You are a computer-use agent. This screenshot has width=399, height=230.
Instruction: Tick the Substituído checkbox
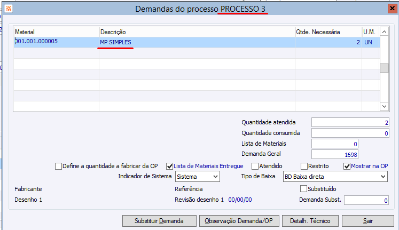[x=303, y=189]
